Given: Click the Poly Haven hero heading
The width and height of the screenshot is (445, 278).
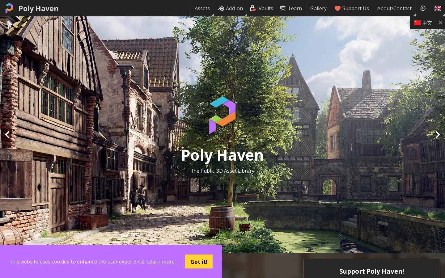Looking at the screenshot, I should coord(222,155).
